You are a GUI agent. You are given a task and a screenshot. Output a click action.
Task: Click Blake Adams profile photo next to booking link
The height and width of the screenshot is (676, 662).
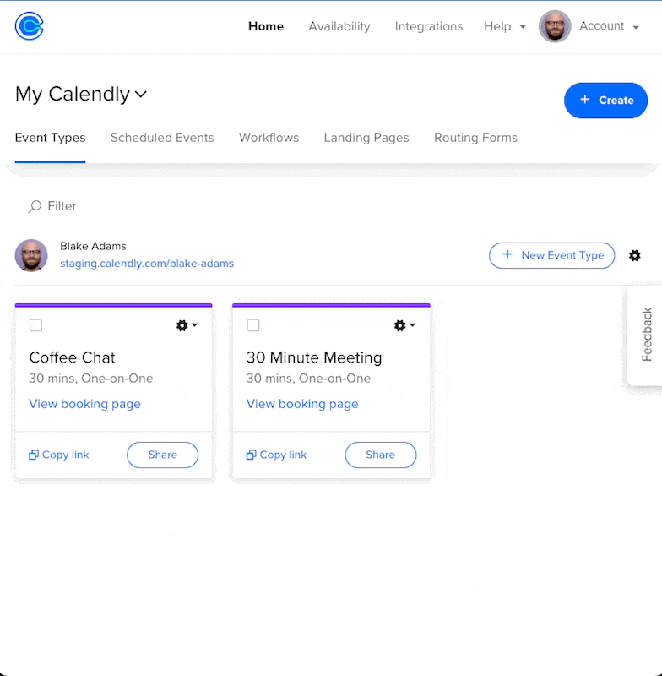click(x=31, y=255)
